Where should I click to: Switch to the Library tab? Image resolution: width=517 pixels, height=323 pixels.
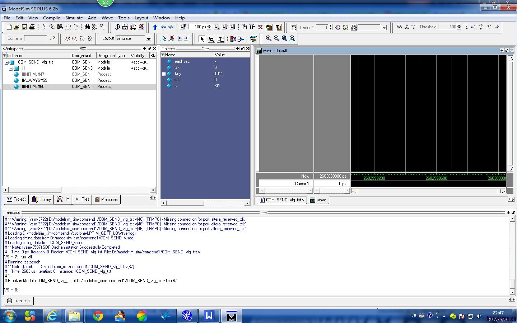pyautogui.click(x=41, y=200)
